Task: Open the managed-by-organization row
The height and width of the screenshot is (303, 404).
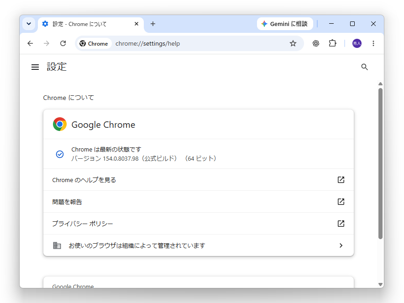Action: pyautogui.click(x=199, y=246)
